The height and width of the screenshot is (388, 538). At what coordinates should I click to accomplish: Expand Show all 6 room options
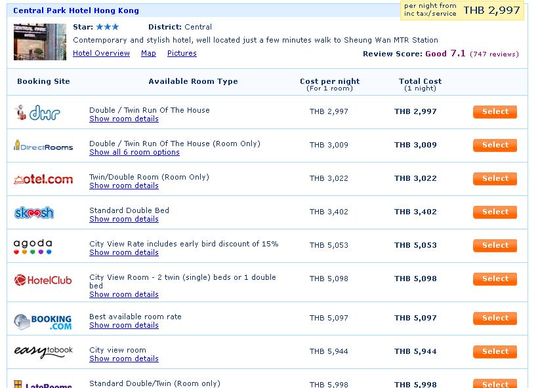(134, 152)
